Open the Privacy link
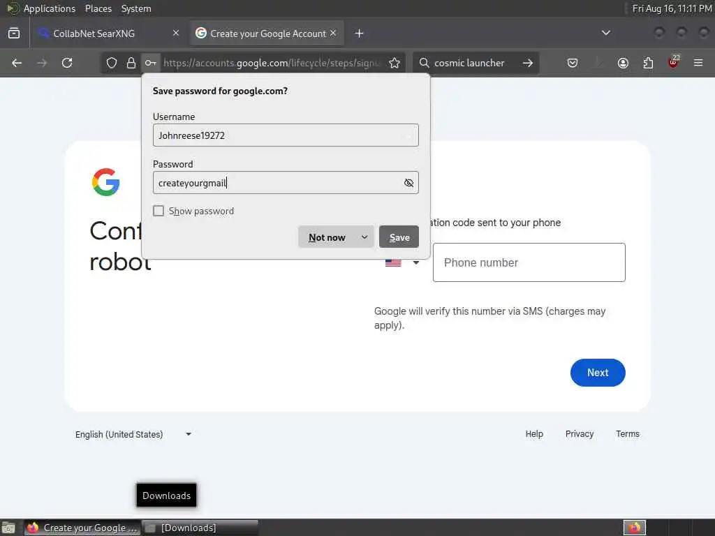This screenshot has width=715, height=536. [x=579, y=434]
